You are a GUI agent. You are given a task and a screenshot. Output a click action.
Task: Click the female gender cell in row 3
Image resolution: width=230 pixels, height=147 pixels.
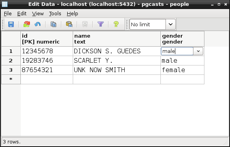pyautogui.click(x=182, y=70)
